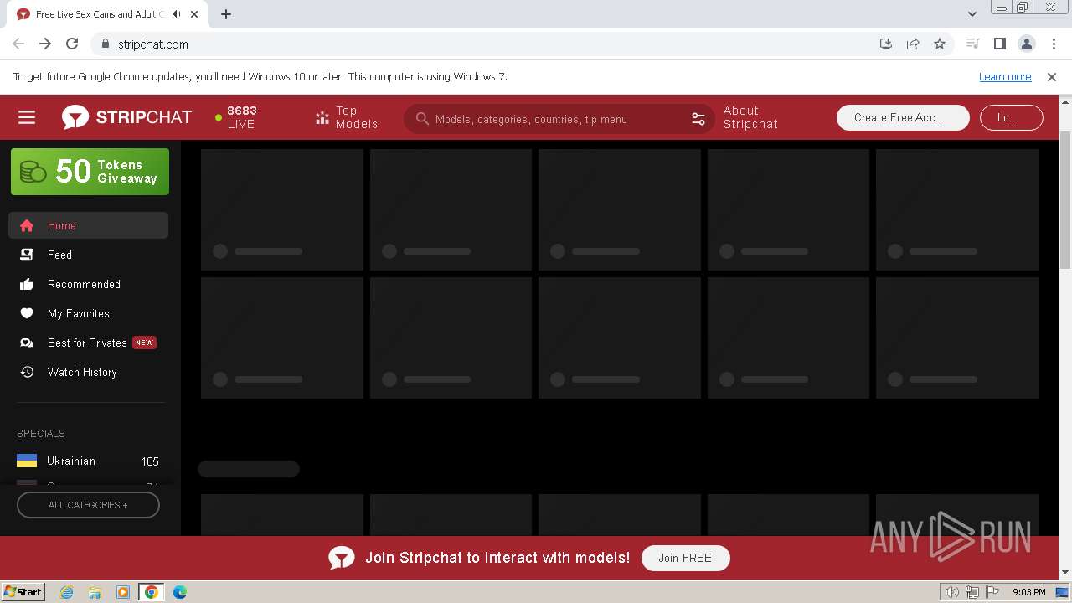This screenshot has width=1072, height=603.
Task: Click the Windows Start button
Action: [x=23, y=592]
